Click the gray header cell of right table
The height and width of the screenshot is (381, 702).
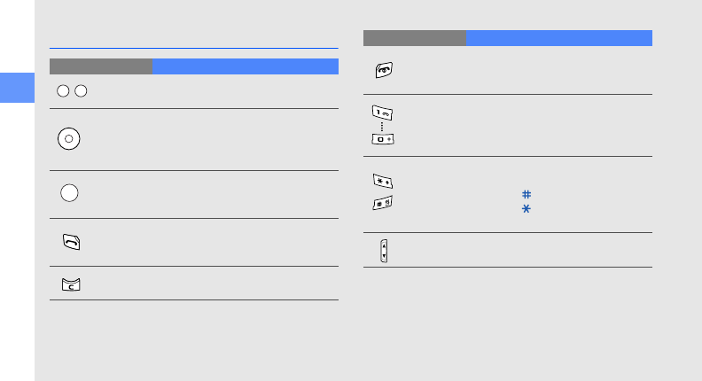click(x=415, y=38)
